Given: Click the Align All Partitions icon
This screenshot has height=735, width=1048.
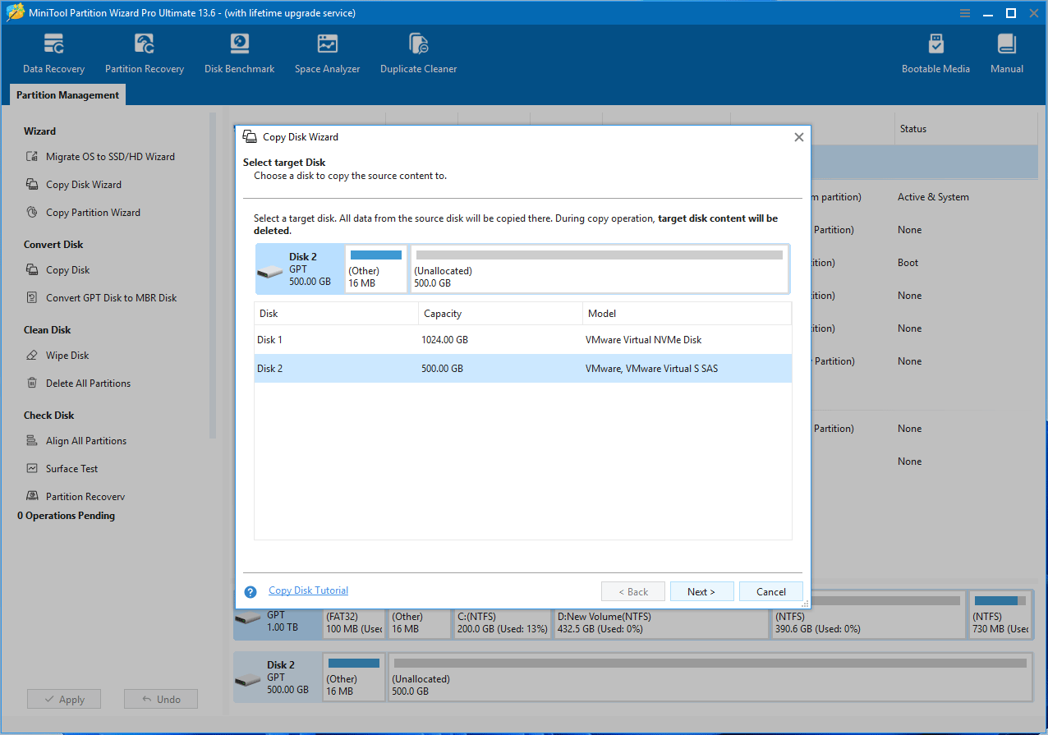Looking at the screenshot, I should (x=32, y=441).
